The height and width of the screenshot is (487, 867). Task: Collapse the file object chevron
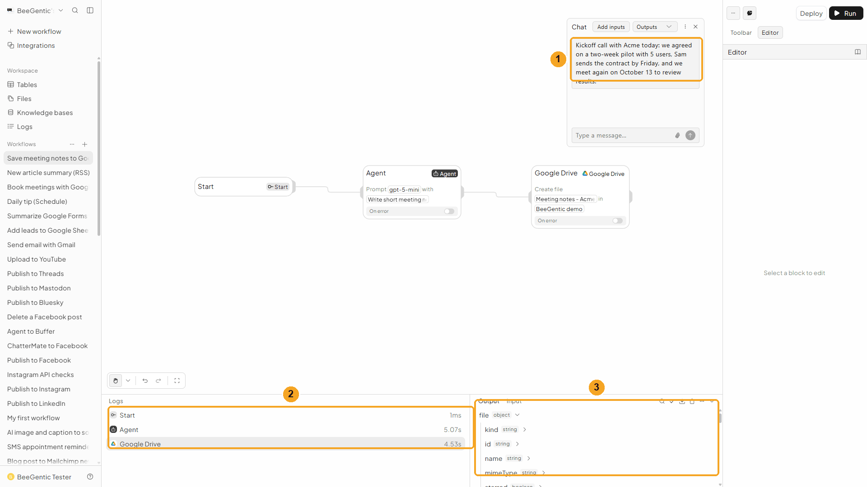[x=517, y=415]
